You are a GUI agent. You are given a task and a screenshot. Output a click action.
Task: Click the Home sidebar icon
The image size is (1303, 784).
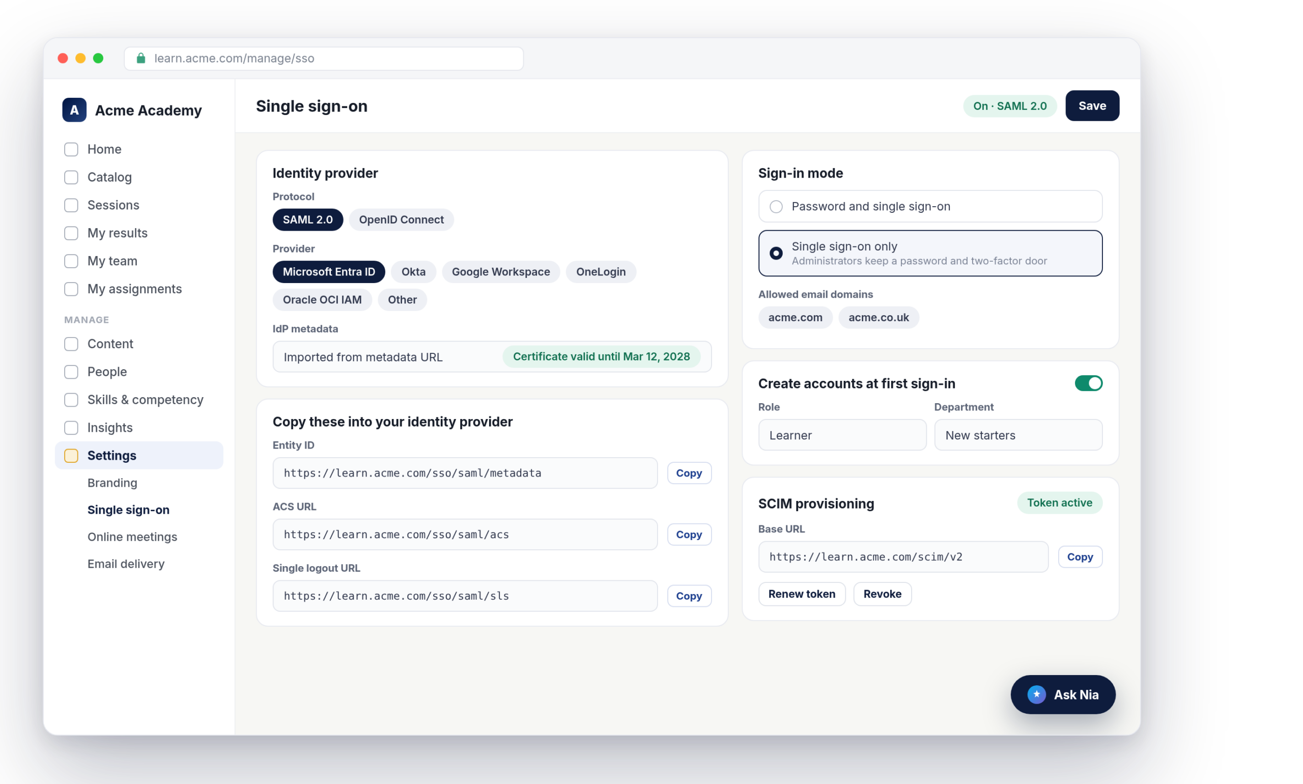click(x=71, y=149)
